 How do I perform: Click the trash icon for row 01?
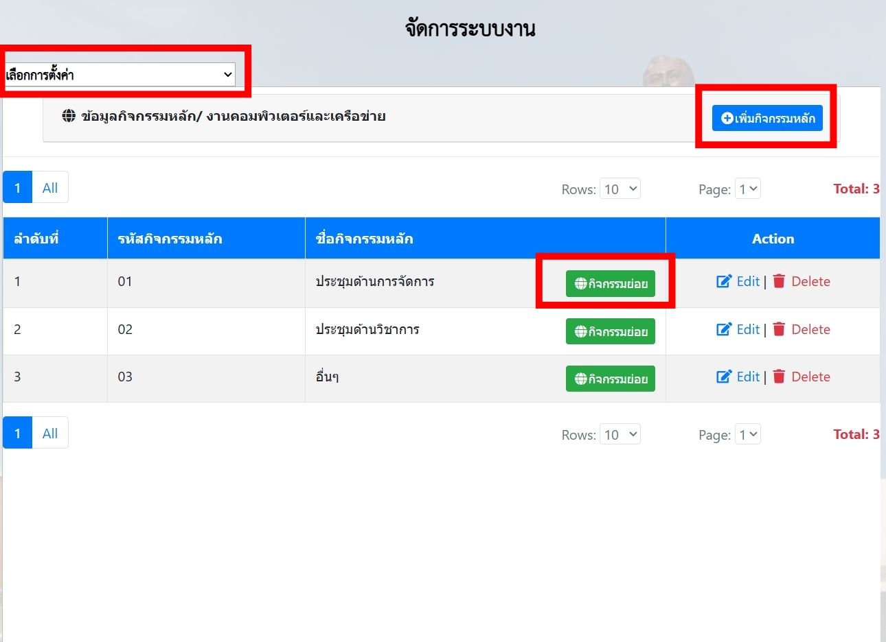click(x=779, y=281)
